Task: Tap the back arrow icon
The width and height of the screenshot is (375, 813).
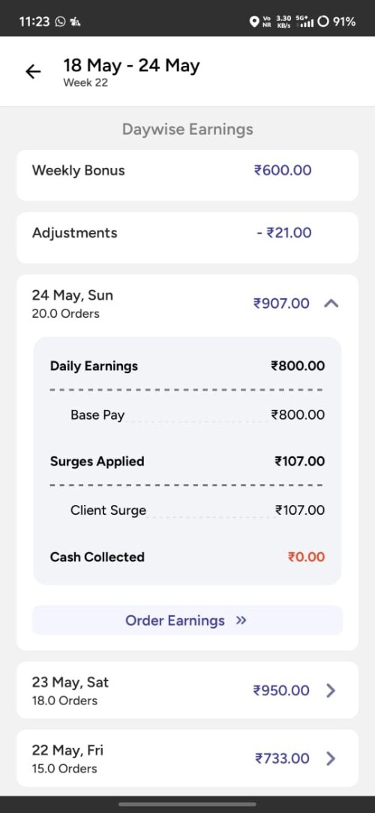Action: (x=33, y=71)
